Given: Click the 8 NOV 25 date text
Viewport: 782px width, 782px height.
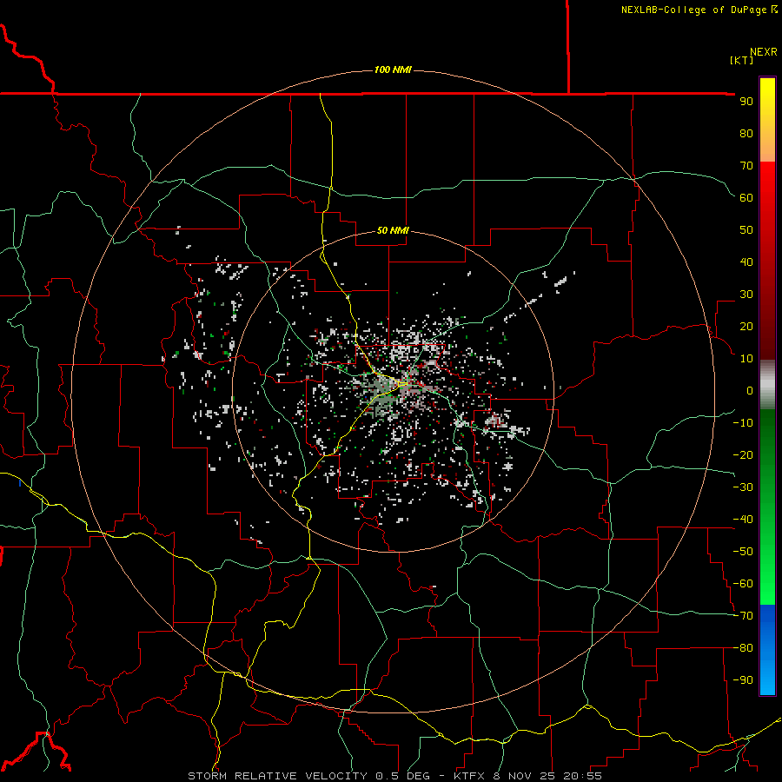Looking at the screenshot, I should pos(525,776).
